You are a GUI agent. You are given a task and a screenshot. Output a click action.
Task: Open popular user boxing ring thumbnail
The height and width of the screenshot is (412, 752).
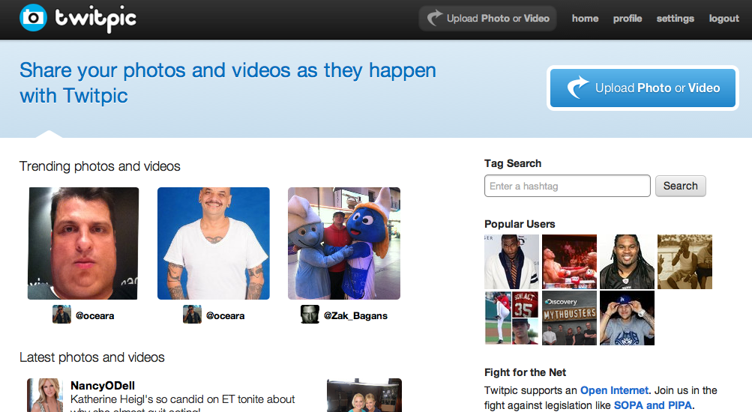[569, 261]
